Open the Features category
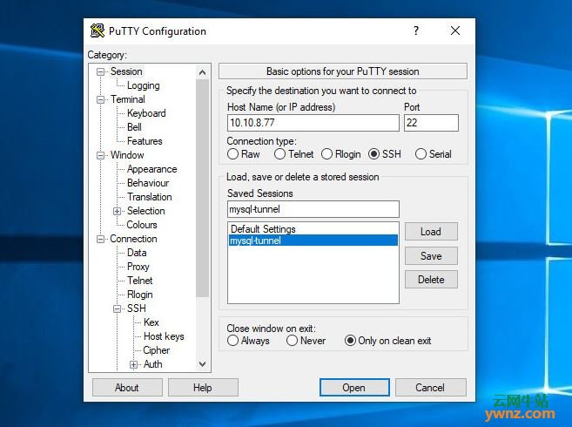This screenshot has width=572, height=427. (145, 141)
